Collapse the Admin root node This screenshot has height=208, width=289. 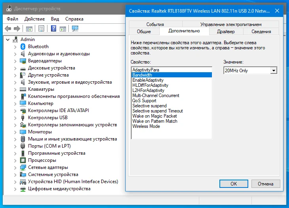click(x=8, y=39)
